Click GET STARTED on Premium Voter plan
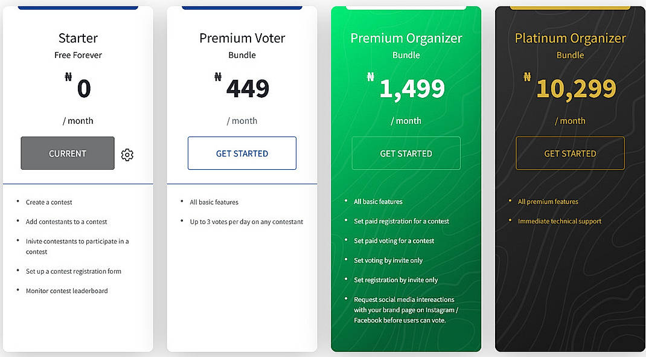 241,153
